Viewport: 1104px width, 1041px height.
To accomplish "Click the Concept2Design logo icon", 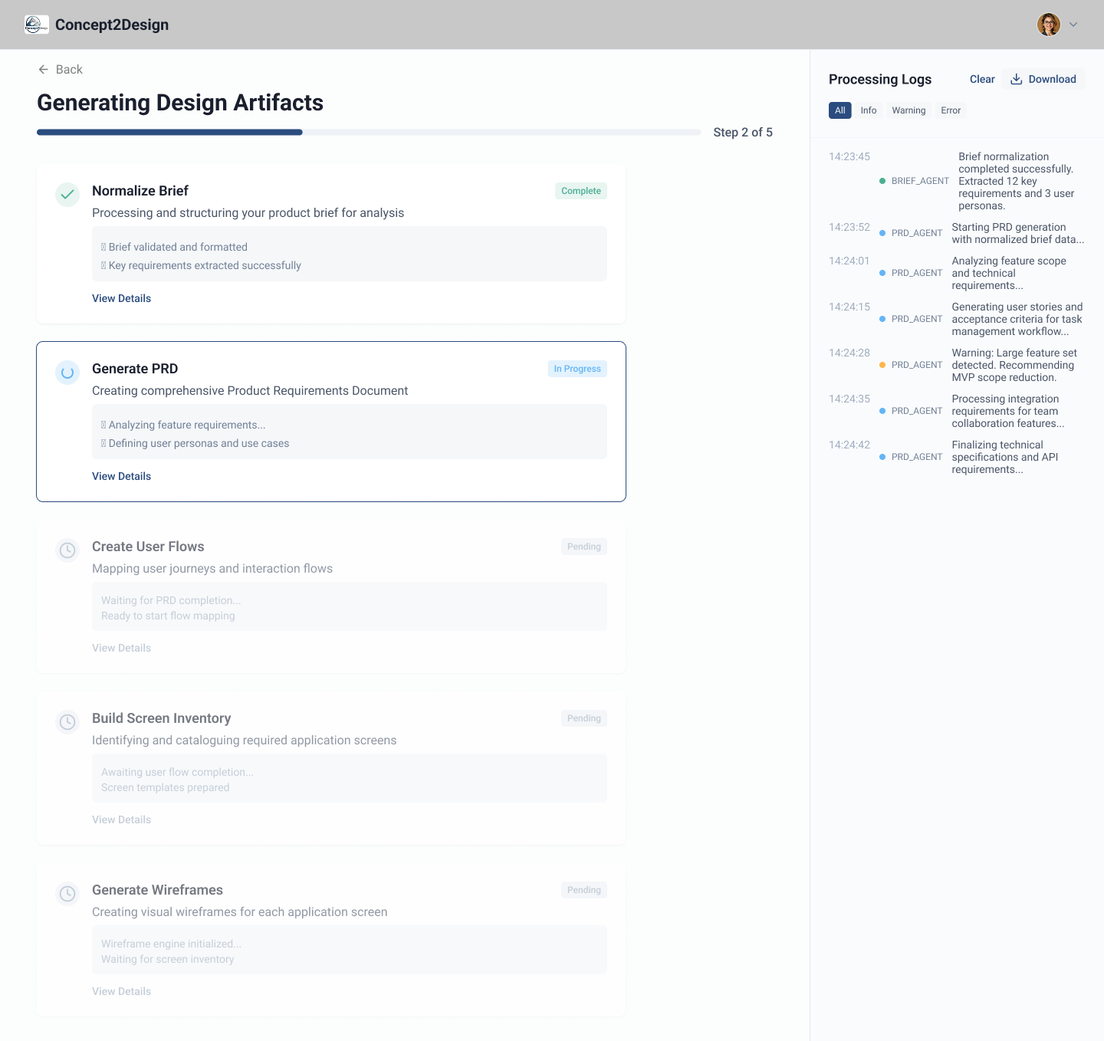I will point(37,25).
